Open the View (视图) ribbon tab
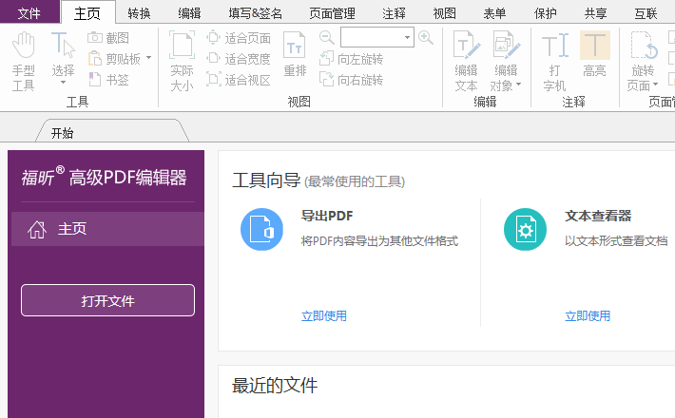Image resolution: width=675 pixels, height=418 pixels. click(444, 13)
